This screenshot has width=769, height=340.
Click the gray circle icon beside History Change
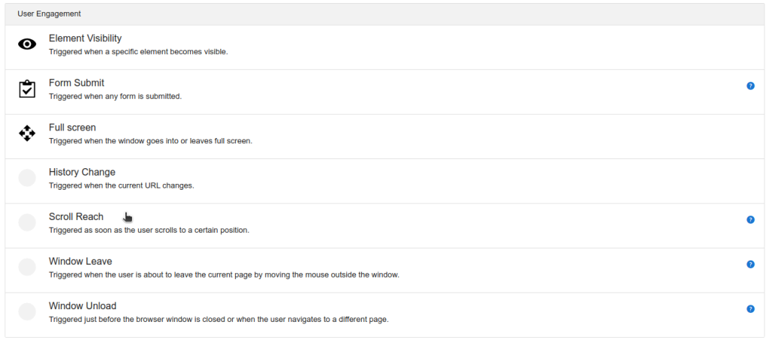(27, 178)
